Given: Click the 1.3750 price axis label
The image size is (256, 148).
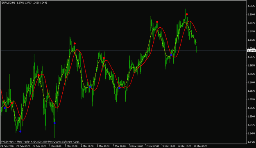Looking at the screenshot, I should pyautogui.click(x=251, y=31).
